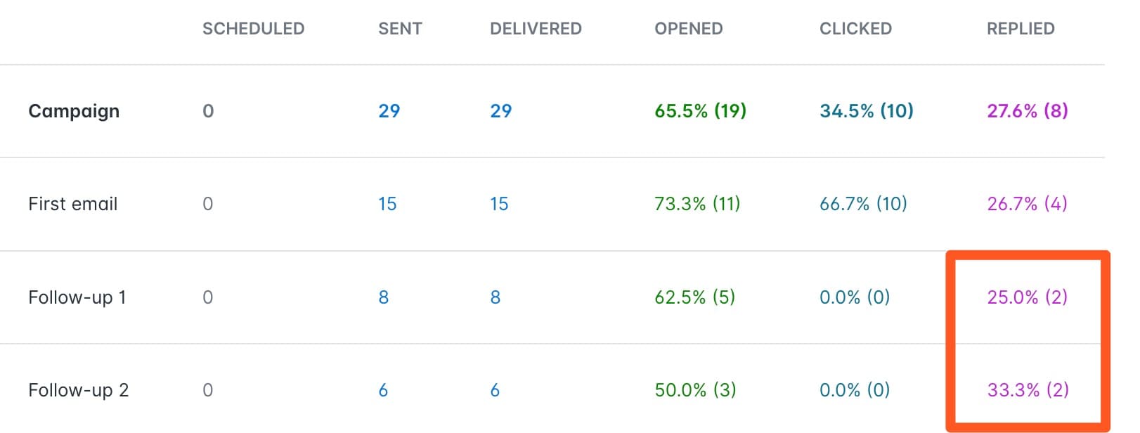
Task: Click Follow-up 1's 62.5% (5) opened value
Action: coord(694,297)
